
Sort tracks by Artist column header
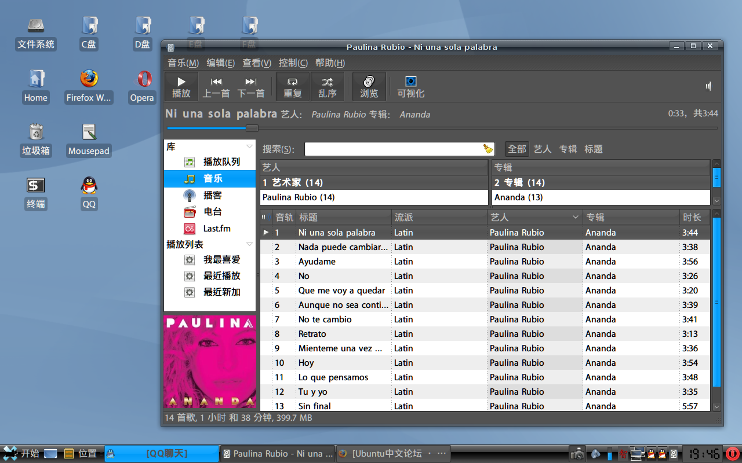(x=535, y=218)
